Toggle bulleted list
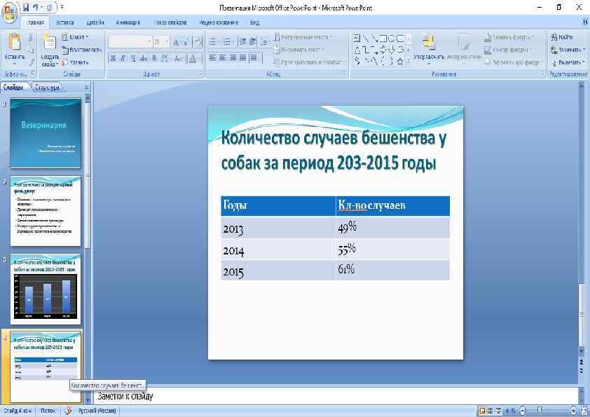This screenshot has width=590, height=417. [213, 42]
